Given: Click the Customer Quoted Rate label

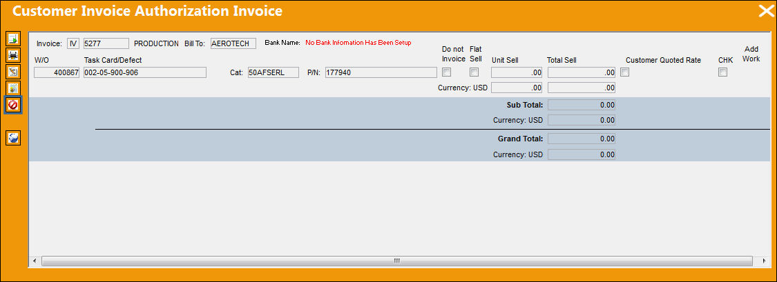Looking at the screenshot, I should [664, 60].
